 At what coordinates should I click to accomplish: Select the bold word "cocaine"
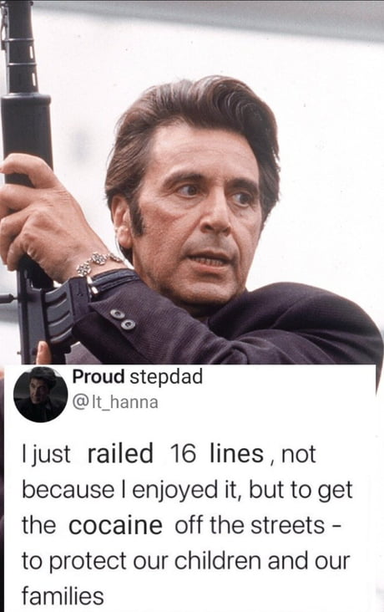coord(115,525)
